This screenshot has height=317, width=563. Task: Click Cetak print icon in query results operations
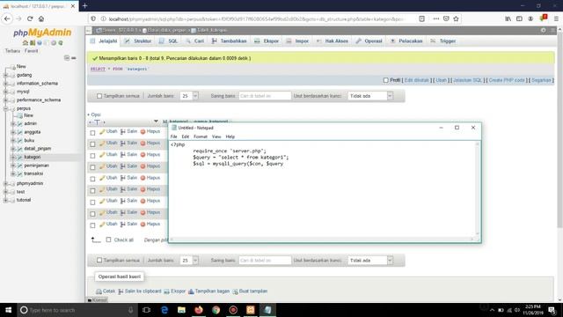pos(106,291)
